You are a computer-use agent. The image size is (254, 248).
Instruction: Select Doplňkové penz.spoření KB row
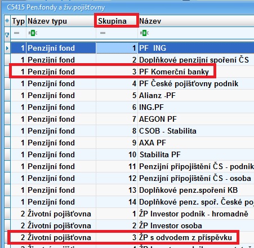pyautogui.click(x=132, y=190)
